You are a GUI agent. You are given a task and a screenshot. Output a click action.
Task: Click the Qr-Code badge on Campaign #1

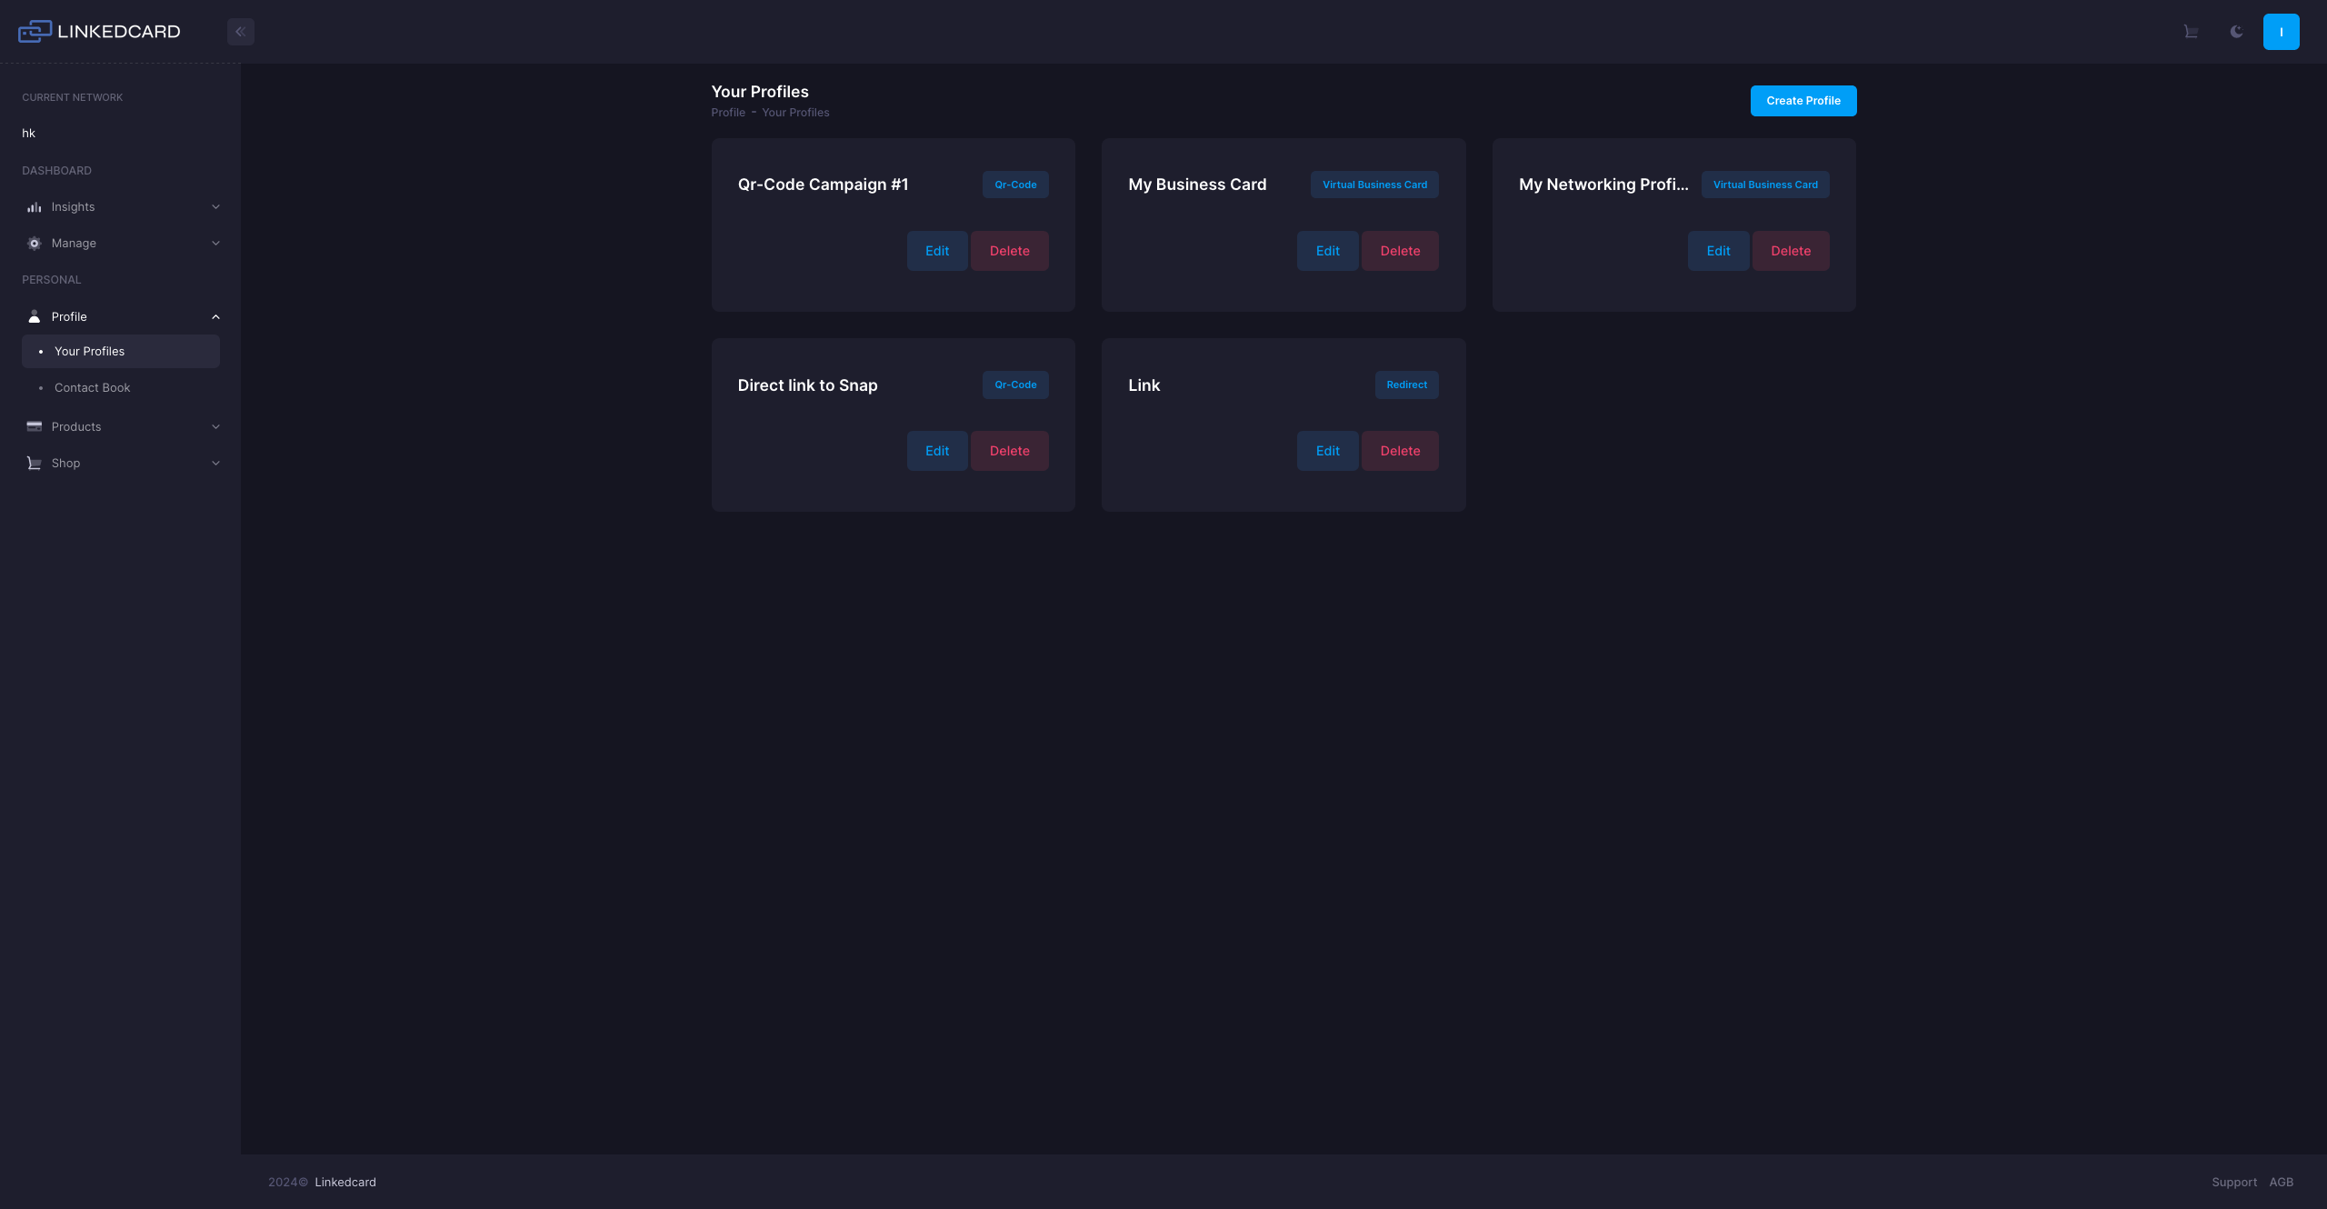click(1015, 185)
